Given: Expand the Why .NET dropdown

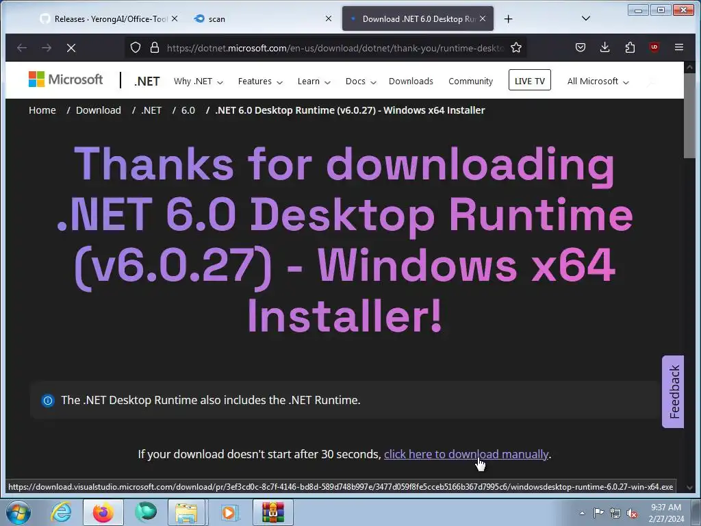Looking at the screenshot, I should pos(198,82).
